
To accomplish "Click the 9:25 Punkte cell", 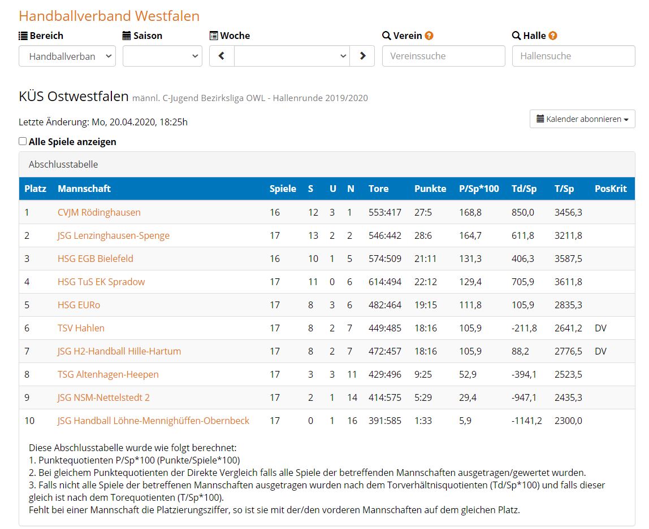I will tap(423, 374).
